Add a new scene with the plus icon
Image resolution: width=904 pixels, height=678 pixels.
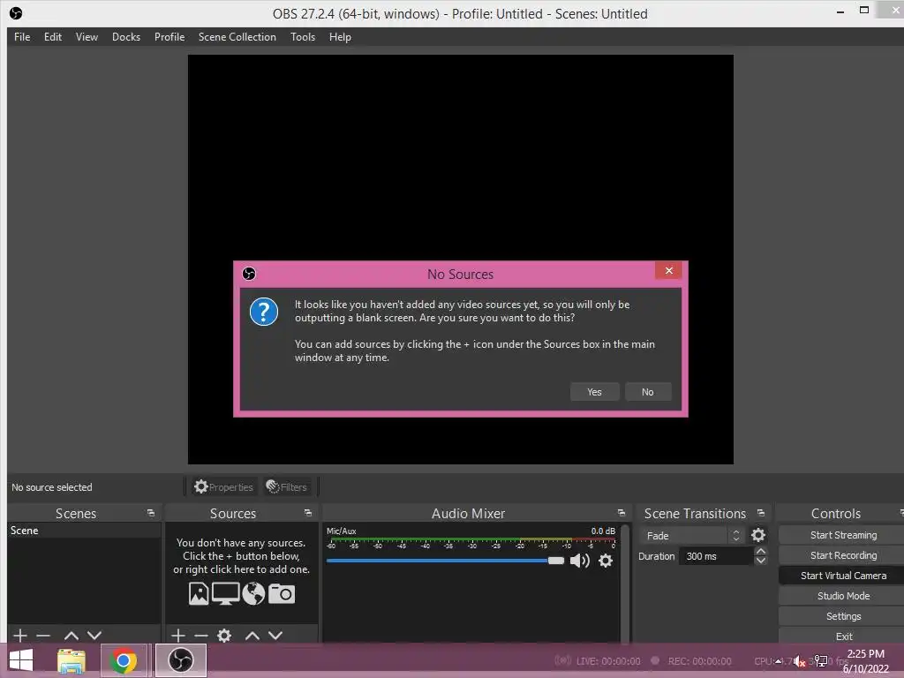pos(20,636)
